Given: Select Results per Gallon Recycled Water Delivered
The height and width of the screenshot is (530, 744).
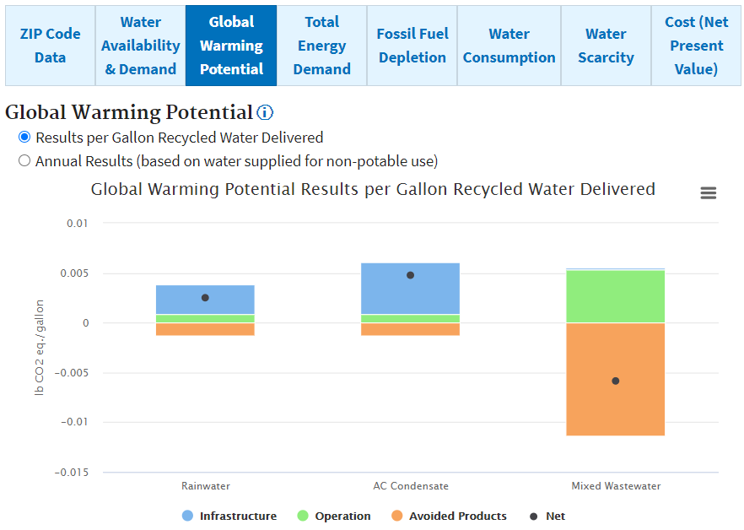Looking at the screenshot, I should pos(24,137).
